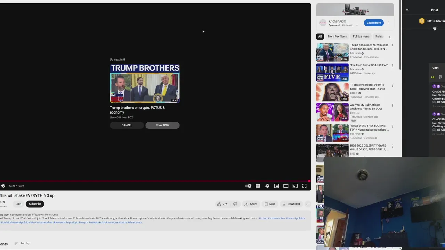
Task: Open KitchenAid ad options menu
Action: tap(389, 23)
